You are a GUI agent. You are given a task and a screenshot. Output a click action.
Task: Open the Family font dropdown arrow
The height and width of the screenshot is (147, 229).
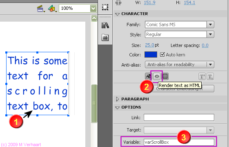point(210,24)
